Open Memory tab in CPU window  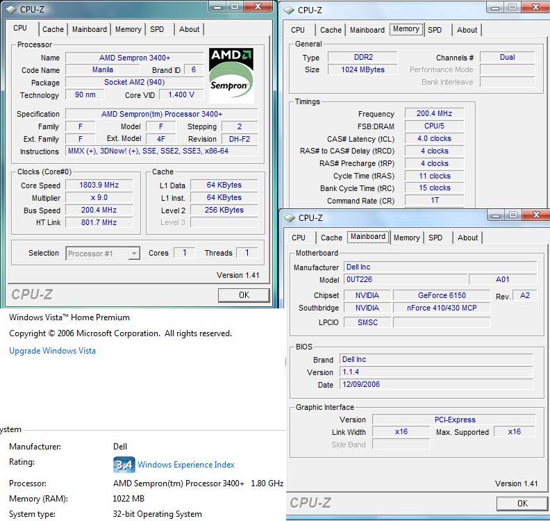pyautogui.click(x=128, y=29)
